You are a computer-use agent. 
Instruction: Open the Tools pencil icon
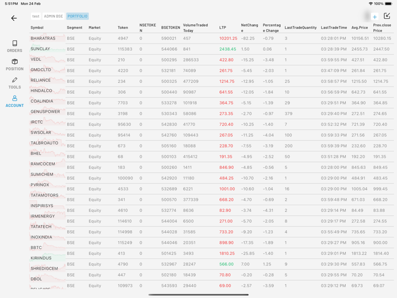click(x=14, y=83)
